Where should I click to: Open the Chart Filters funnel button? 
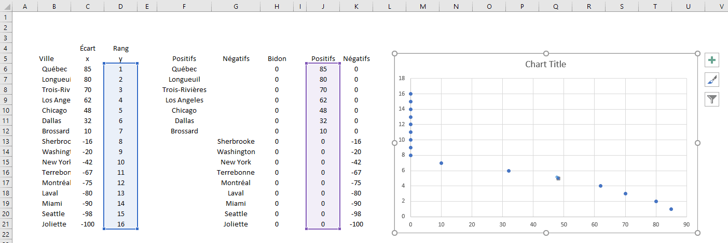[712, 99]
